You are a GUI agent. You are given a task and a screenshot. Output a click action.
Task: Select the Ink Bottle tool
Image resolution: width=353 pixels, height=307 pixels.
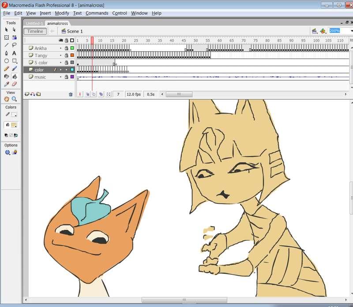pyautogui.click(x=6, y=76)
